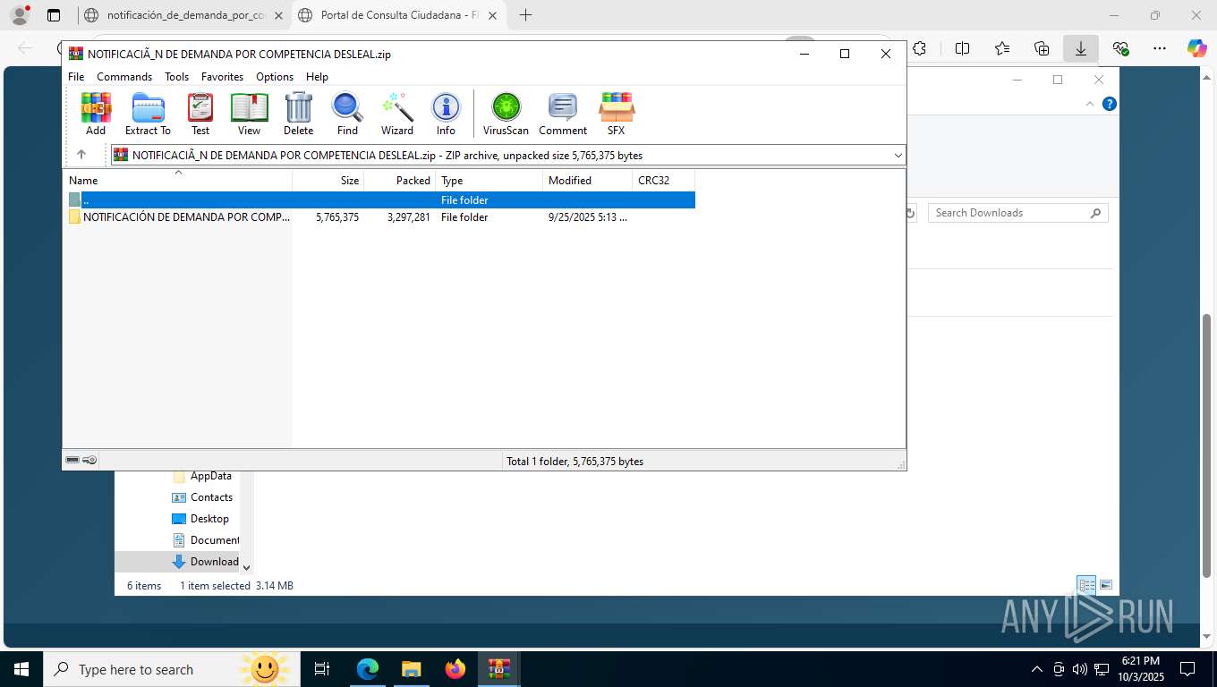The image size is (1217, 687).
Task: Sort by Type column header
Action: 489,180
